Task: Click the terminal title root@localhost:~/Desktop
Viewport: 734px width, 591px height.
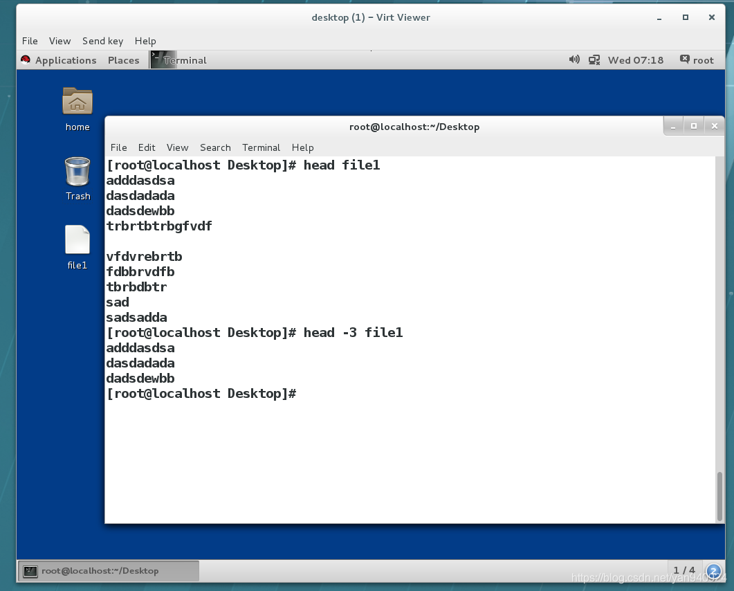Action: (x=414, y=127)
